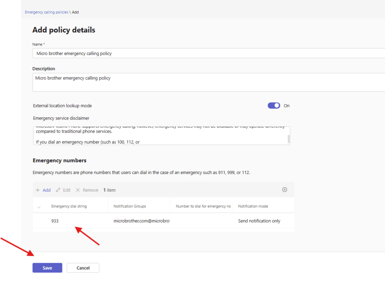Click the Add plus icon above the table
385x283 pixels.
[x=38, y=190]
